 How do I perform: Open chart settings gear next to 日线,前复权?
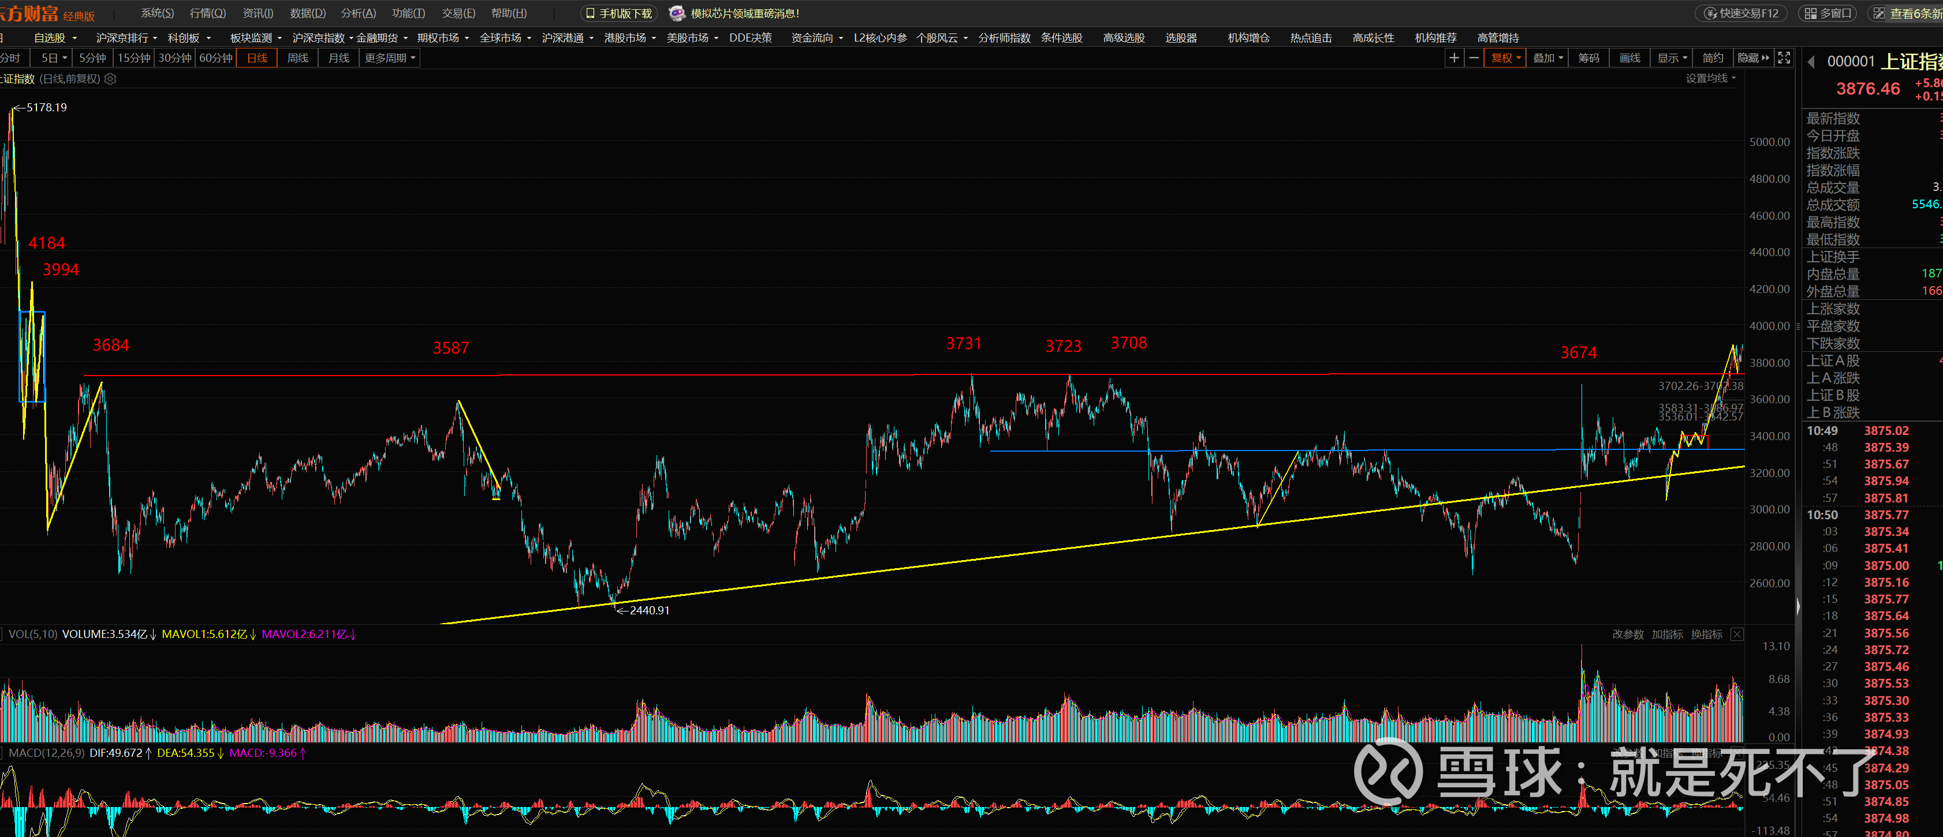pos(110,79)
